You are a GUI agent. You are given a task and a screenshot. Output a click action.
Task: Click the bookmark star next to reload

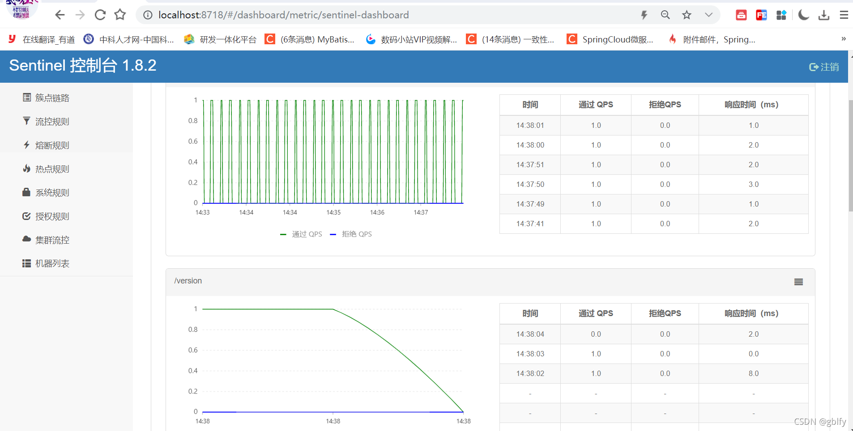[120, 15]
